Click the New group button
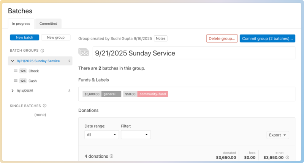304x163 pixels. (x=55, y=37)
